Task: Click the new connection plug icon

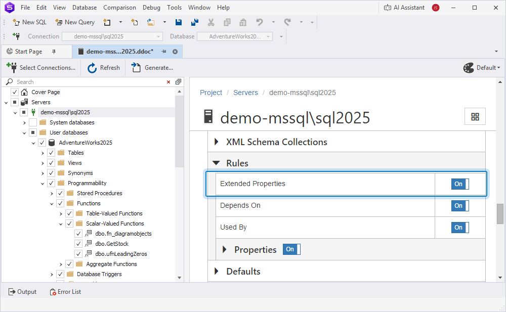Action: pos(16,36)
